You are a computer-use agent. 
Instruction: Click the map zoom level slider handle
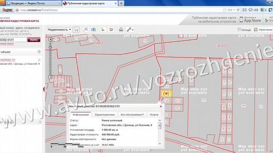50,47
